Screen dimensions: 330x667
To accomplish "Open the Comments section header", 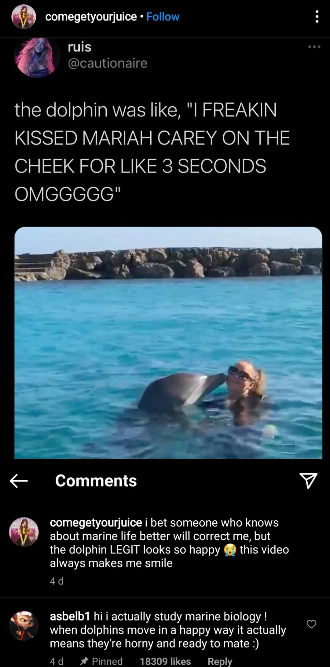I will (96, 480).
